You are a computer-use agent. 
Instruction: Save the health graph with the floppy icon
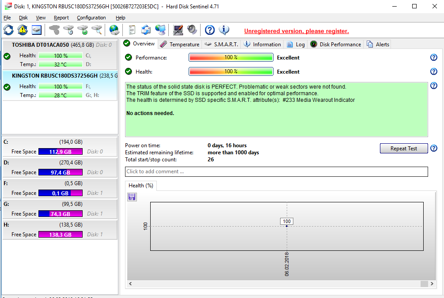[x=132, y=197]
